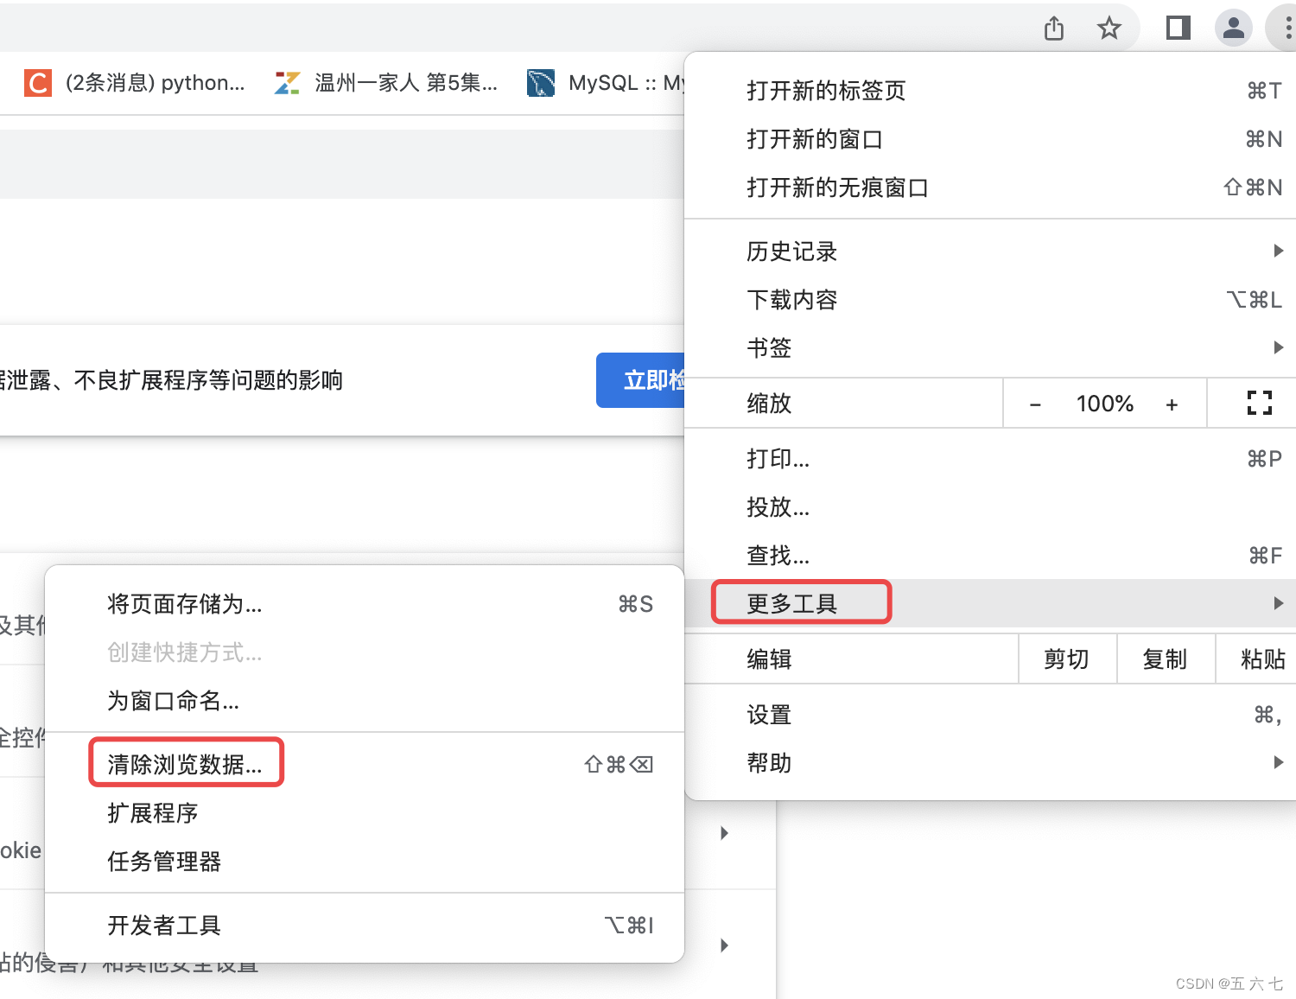Expand 历史记录 submenu

coord(990,251)
